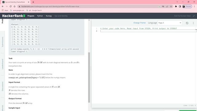Click the problem panel vertical scrollbar
The height and width of the screenshot is (111, 197).
[x=89, y=77]
